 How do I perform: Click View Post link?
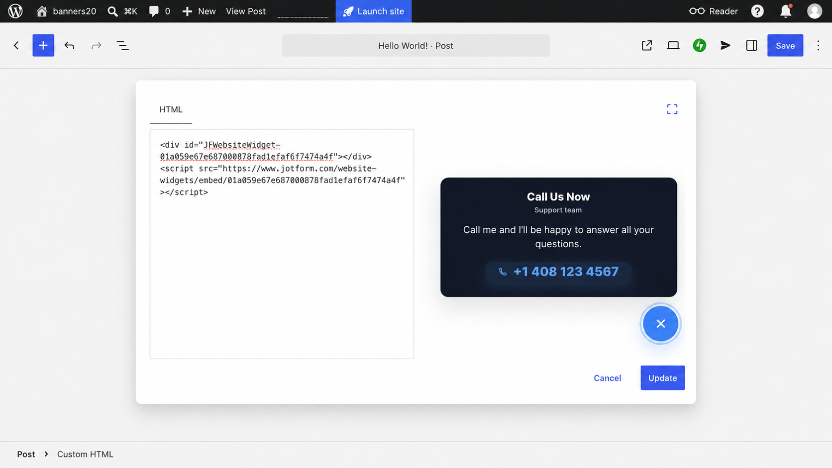[246, 11]
